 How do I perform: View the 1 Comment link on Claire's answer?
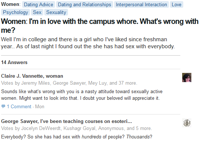19,106
